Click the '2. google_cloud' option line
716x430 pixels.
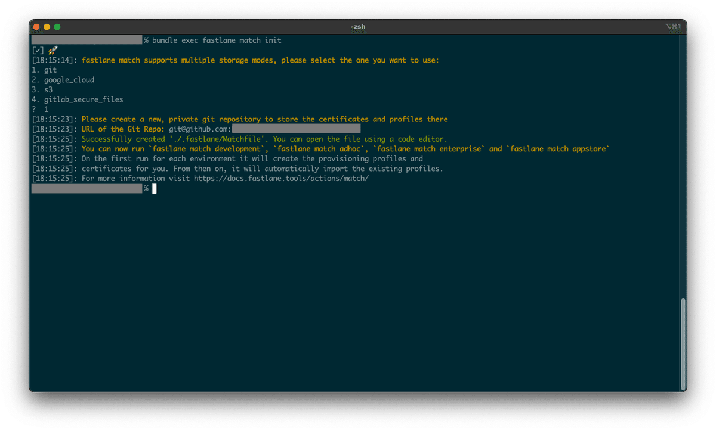[63, 80]
